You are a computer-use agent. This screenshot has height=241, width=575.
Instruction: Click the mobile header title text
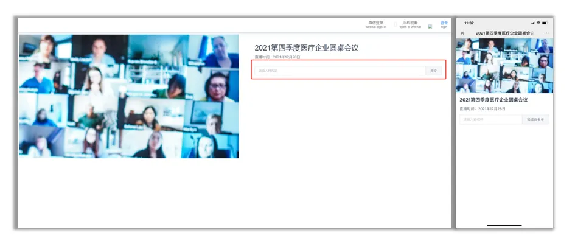pos(504,33)
